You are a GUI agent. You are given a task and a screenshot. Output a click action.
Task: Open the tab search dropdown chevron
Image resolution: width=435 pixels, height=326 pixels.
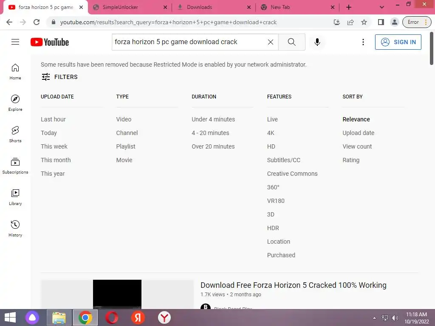382,7
